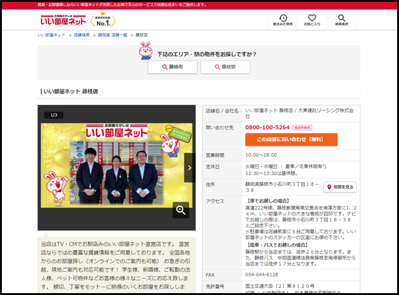Click business hours 10:00〜18:00
This screenshot has height=295, width=399.
[261, 155]
